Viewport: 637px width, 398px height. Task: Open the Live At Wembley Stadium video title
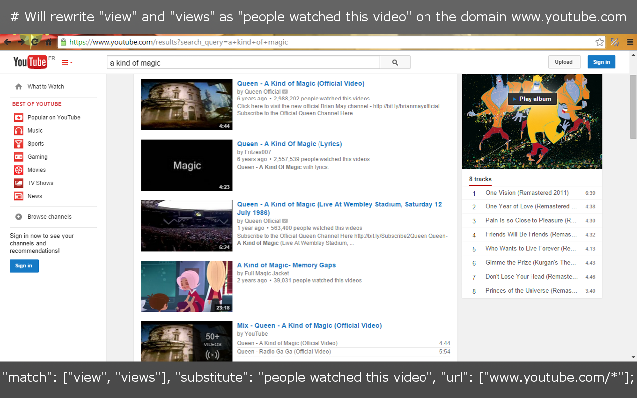tap(339, 208)
